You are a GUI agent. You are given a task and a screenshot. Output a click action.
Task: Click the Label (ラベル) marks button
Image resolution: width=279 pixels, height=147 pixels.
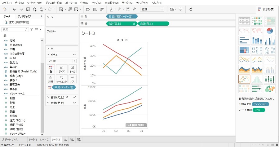[x=72, y=69]
